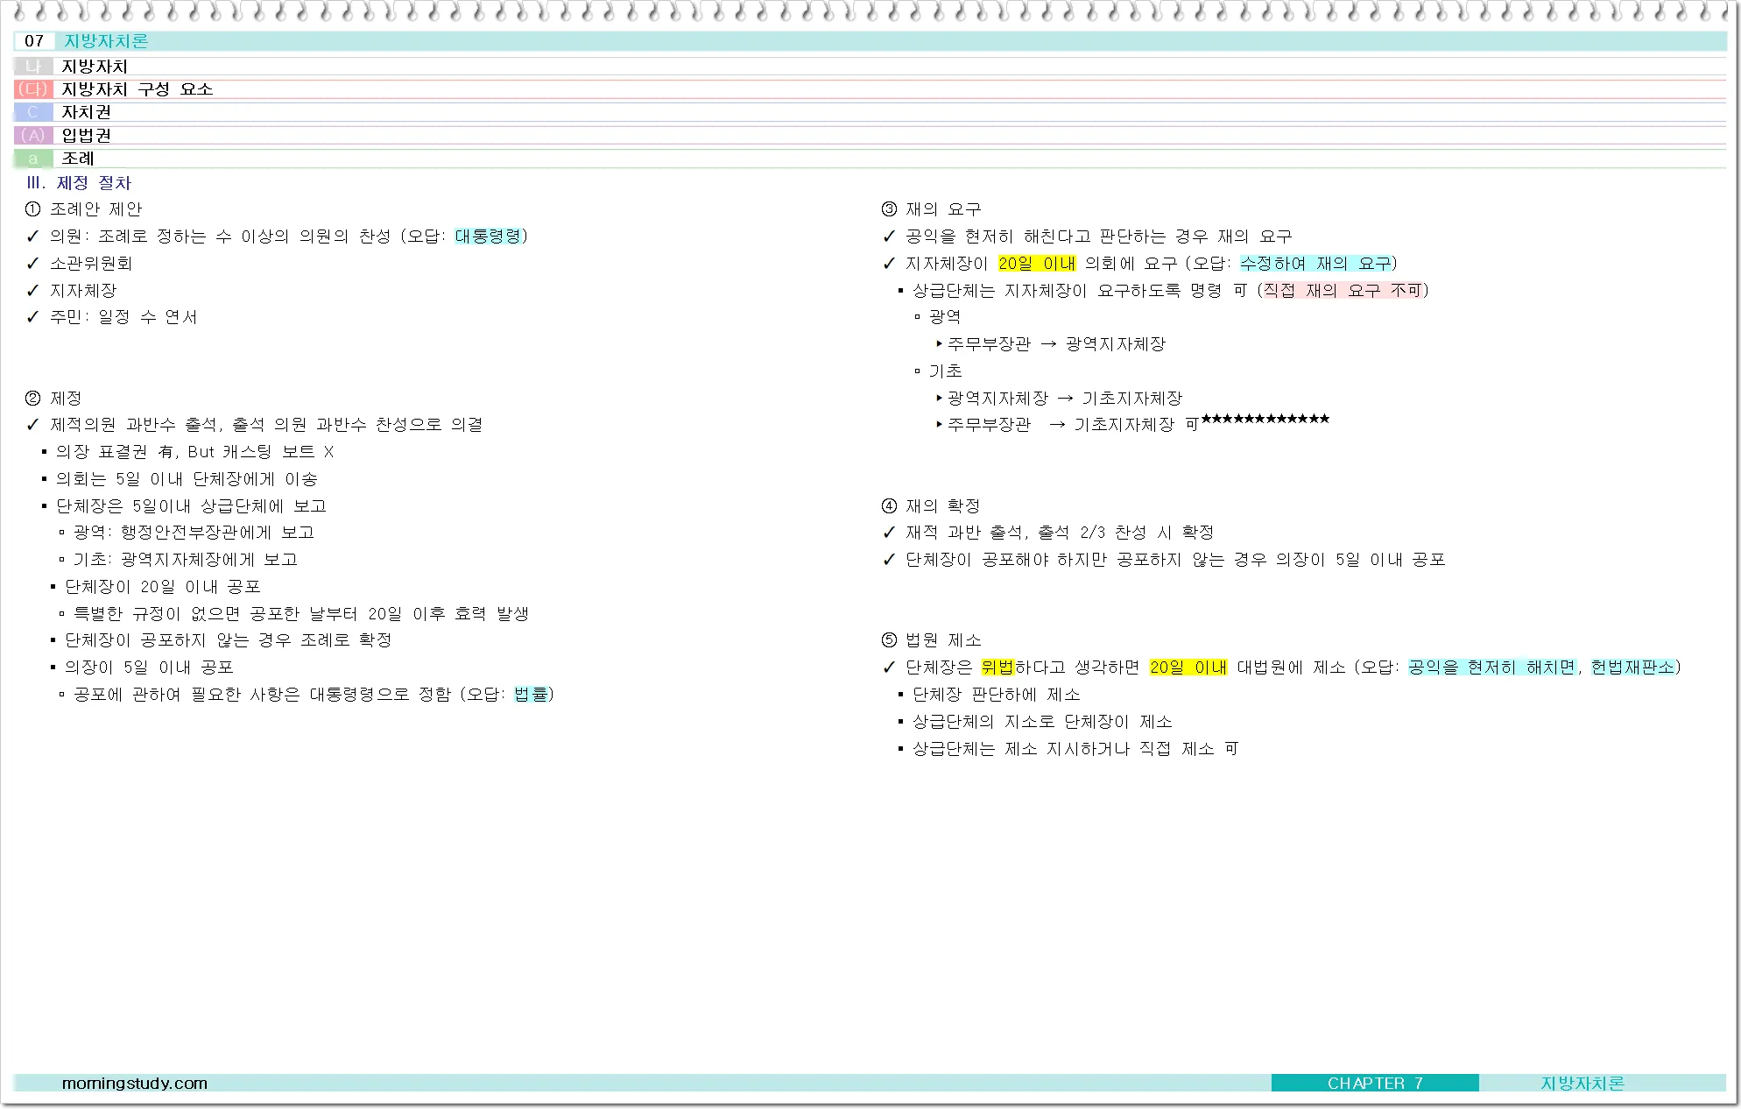Click the purple '(A)' level marker
Image resolution: width=1741 pixels, height=1109 pixels.
[x=33, y=135]
